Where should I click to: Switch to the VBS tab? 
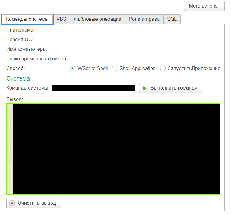pos(61,19)
